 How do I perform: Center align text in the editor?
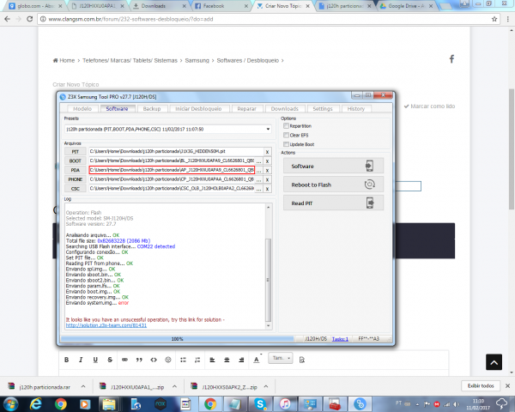tap(227, 360)
